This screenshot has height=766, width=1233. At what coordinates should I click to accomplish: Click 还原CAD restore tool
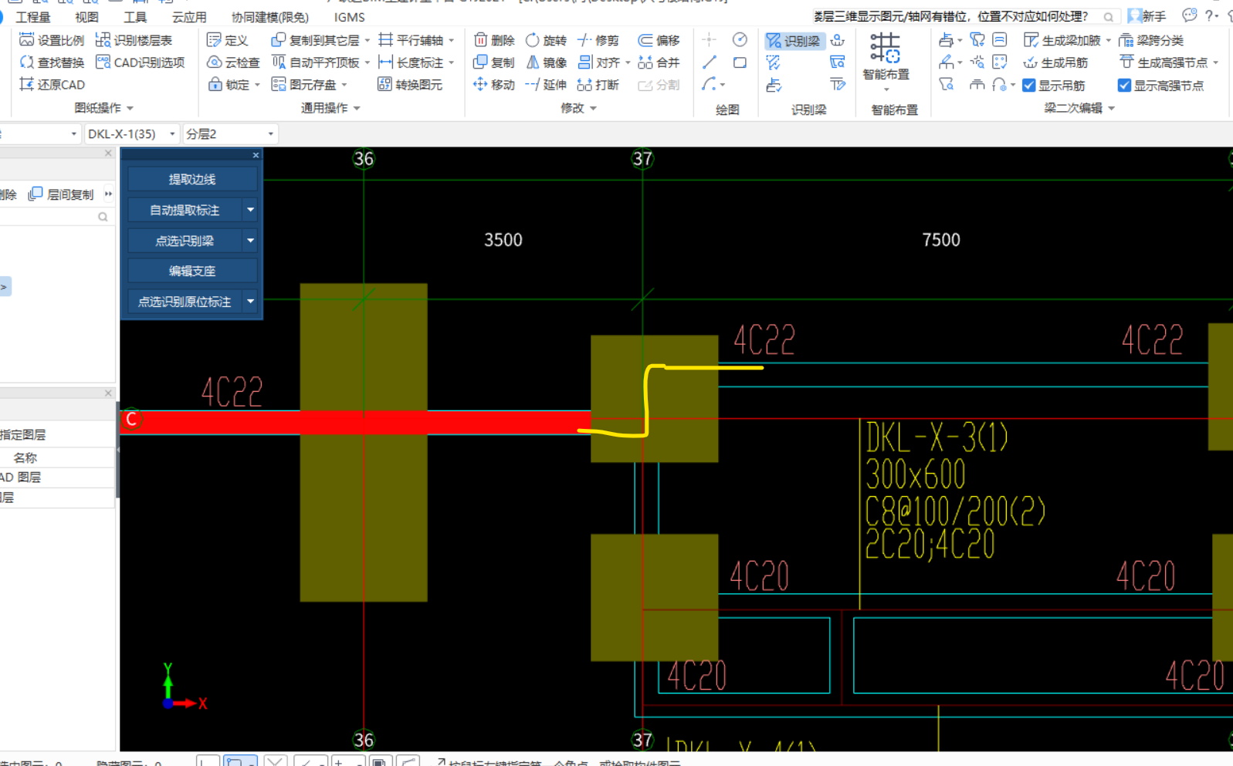click(x=51, y=85)
